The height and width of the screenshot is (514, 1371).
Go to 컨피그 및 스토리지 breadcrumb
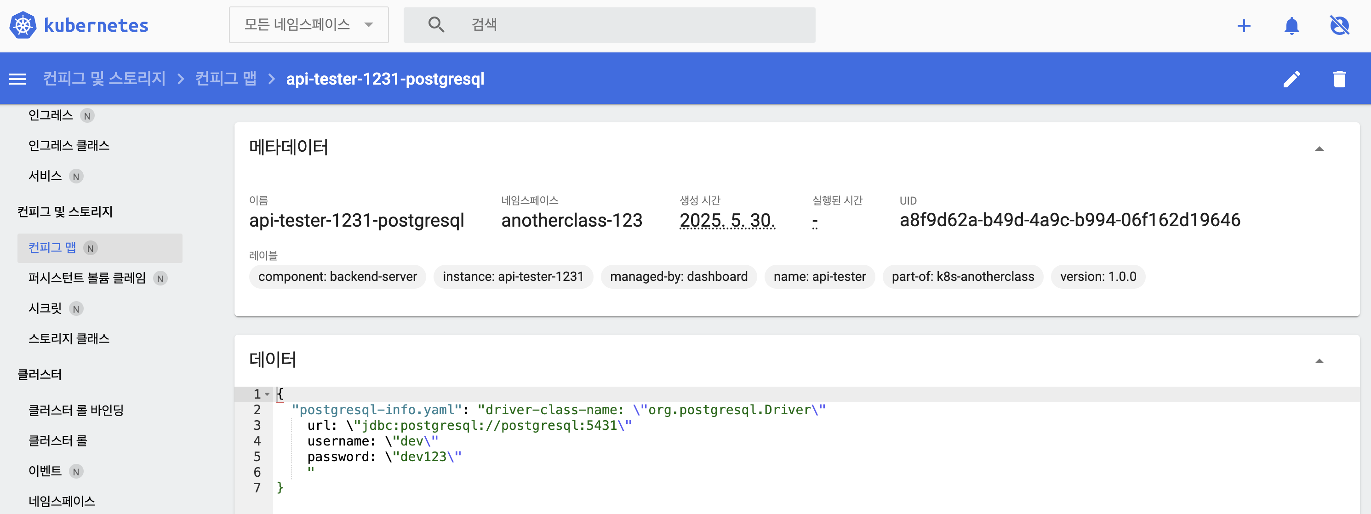(x=104, y=79)
